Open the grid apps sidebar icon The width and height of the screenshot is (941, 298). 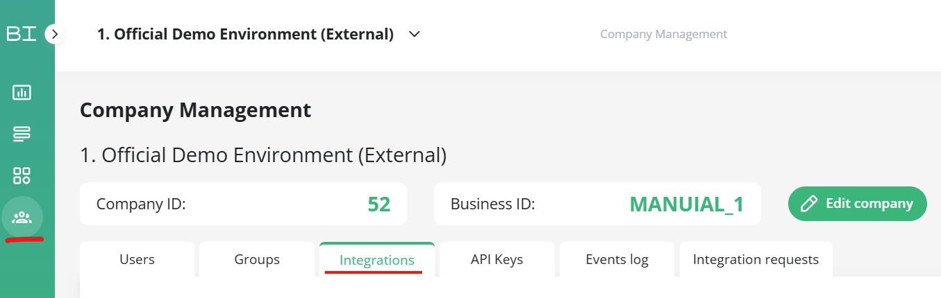pos(22,175)
